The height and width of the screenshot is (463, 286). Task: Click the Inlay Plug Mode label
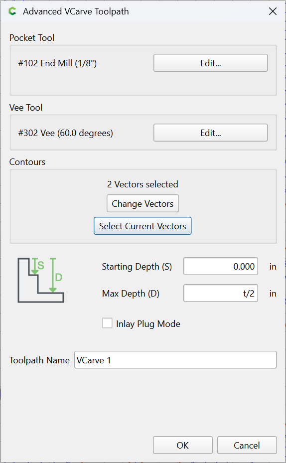pos(148,323)
